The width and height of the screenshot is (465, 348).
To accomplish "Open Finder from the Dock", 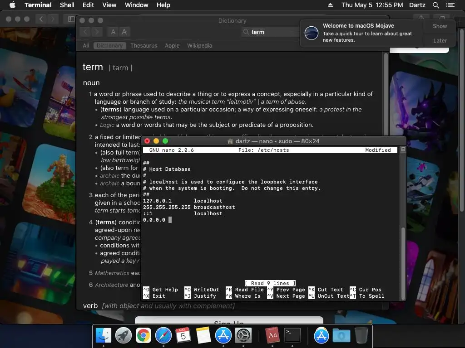I will 104,336.
